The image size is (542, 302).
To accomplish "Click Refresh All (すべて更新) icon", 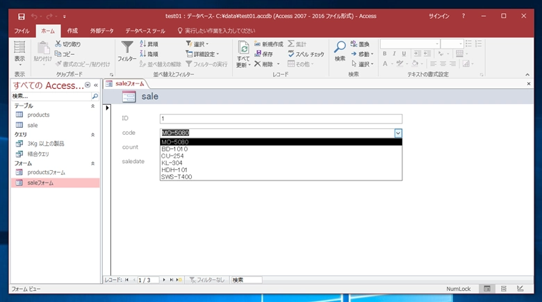I will pyautogui.click(x=243, y=48).
